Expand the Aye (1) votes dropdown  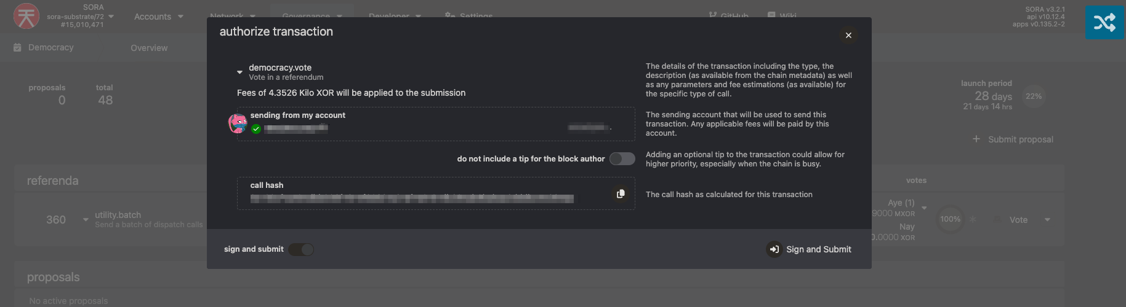coord(924,208)
